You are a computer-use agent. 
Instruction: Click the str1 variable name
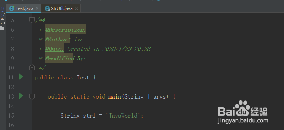pyautogui.click(x=89, y=116)
